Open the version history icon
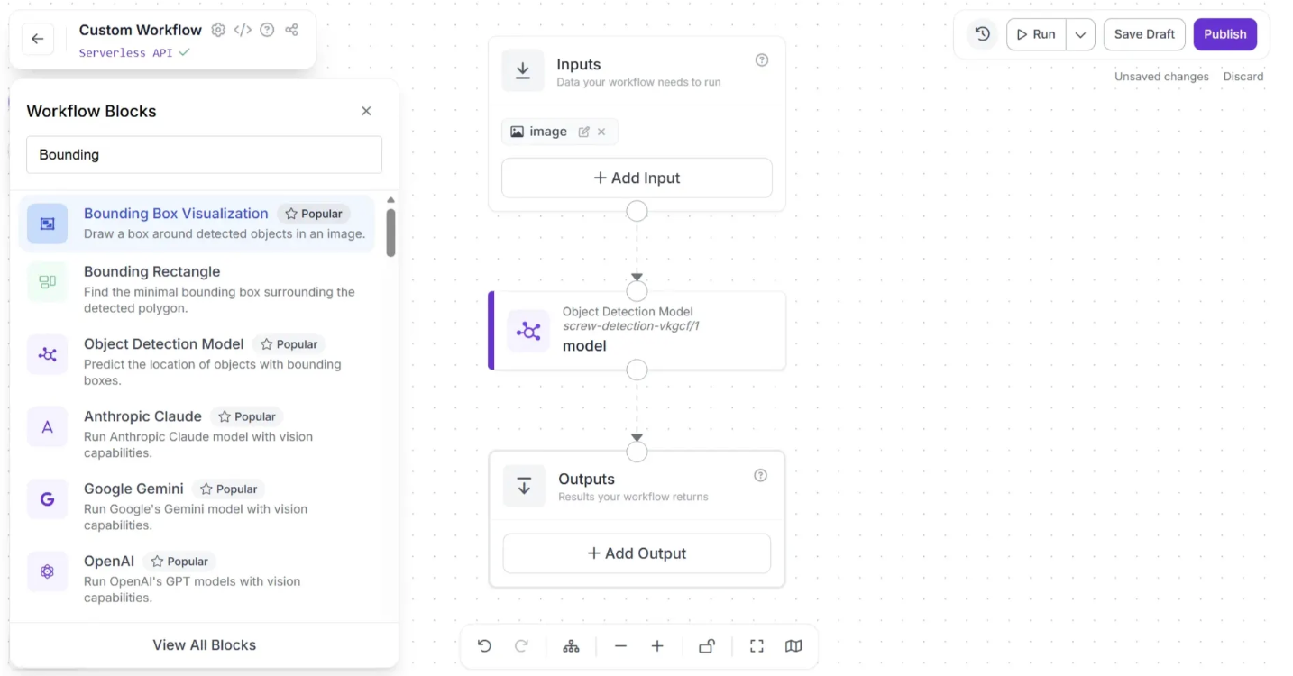 click(983, 34)
